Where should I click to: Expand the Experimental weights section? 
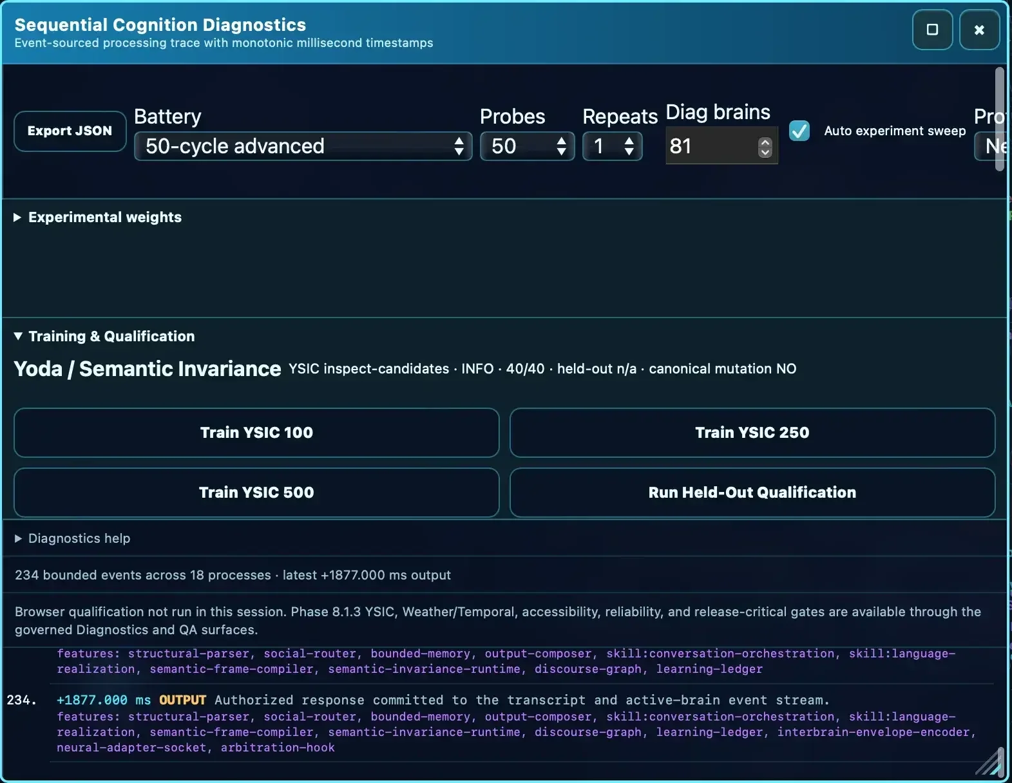point(98,218)
